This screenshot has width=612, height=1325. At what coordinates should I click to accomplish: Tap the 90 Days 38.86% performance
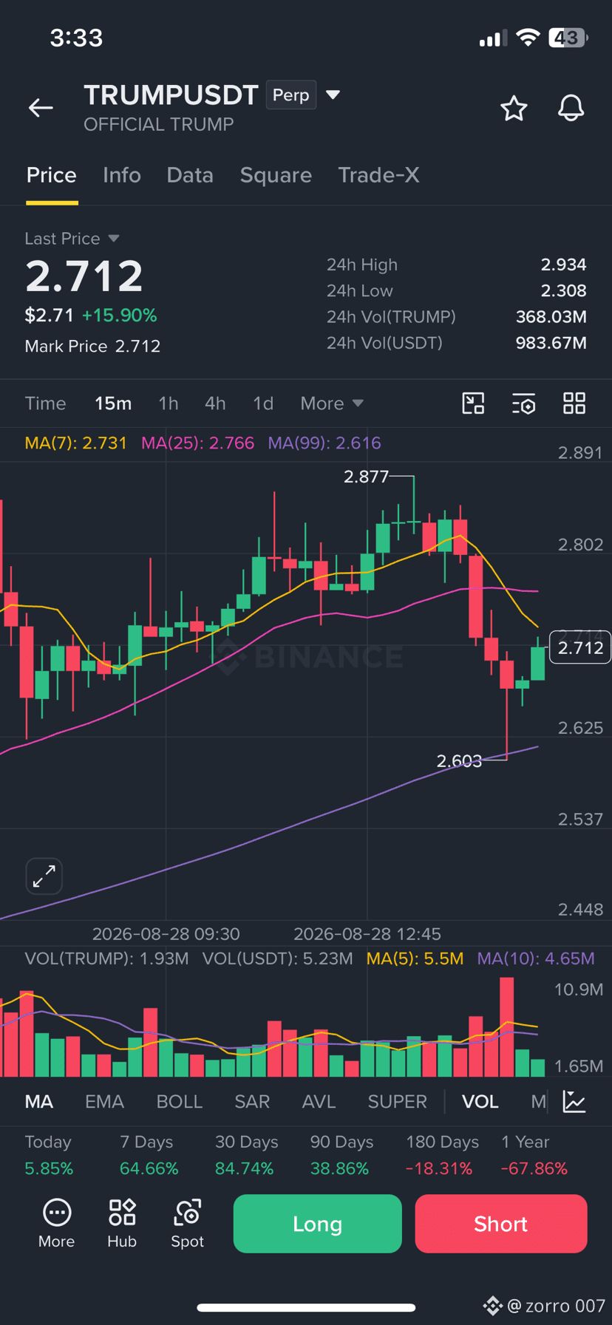point(341,1155)
